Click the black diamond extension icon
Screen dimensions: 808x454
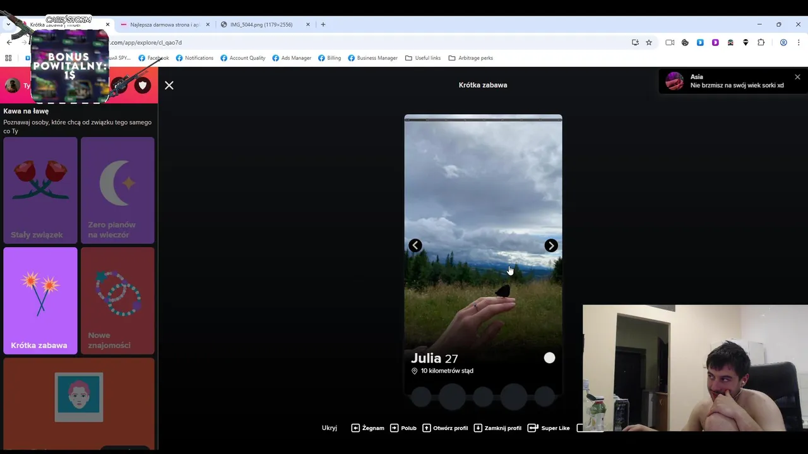(x=746, y=42)
